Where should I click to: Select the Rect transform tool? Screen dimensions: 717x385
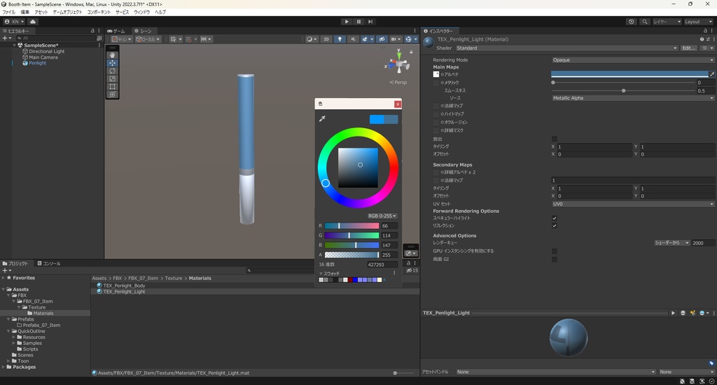pos(112,86)
